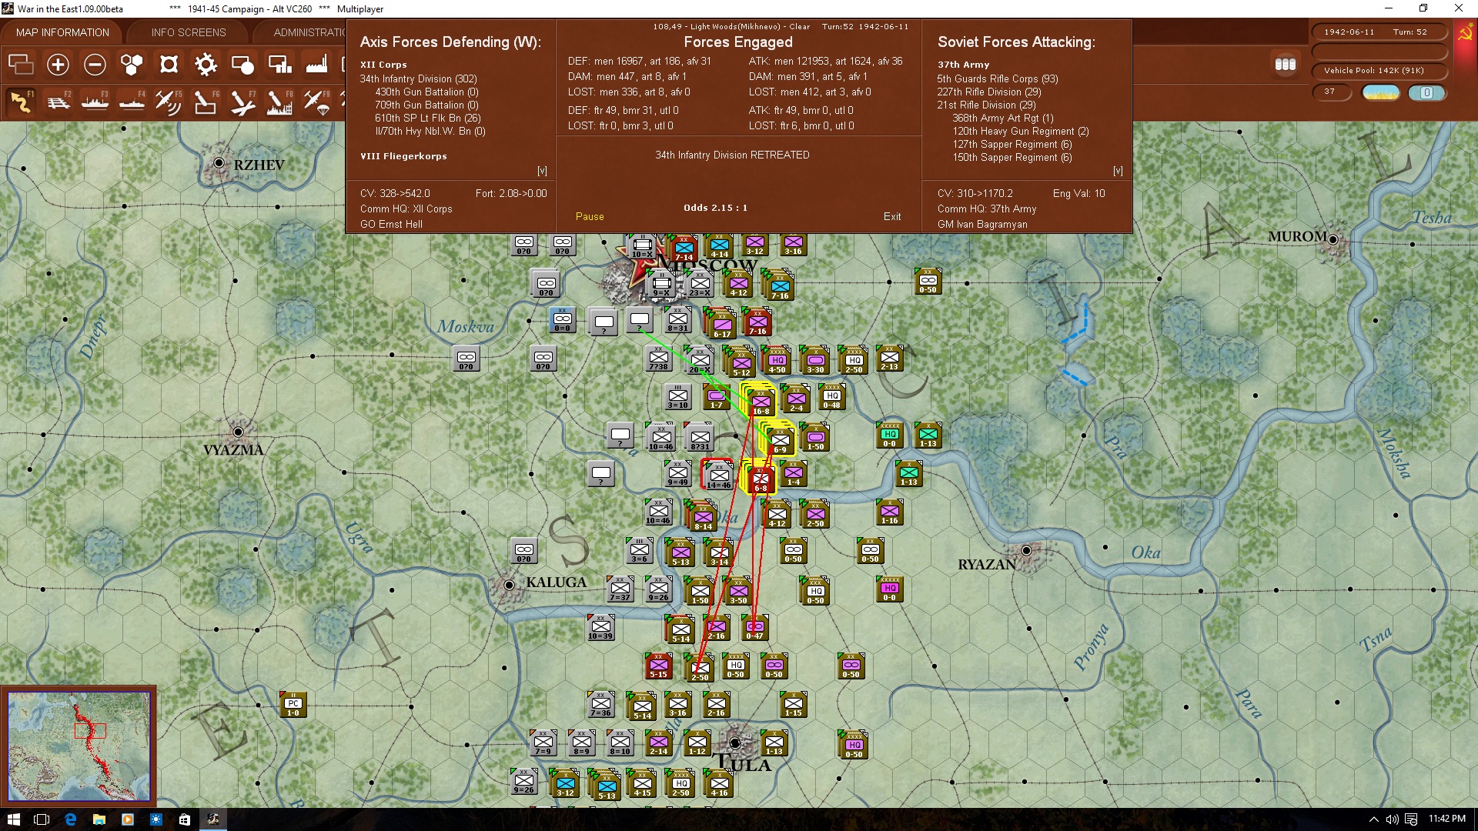Select the F4 amphibious transport mode icon
Image resolution: width=1478 pixels, height=831 pixels.
(132, 102)
